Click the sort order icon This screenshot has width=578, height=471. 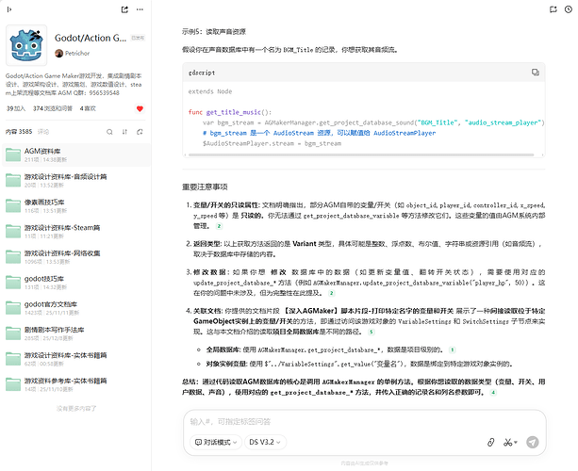(x=126, y=132)
